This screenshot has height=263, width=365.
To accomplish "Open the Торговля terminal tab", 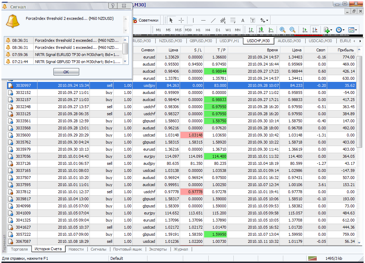I will tap(19, 249).
